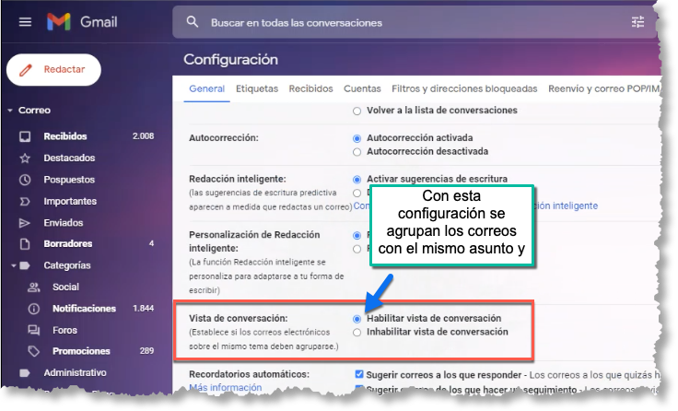Open the Promociones category
Screen dimensions: 678x411
tap(81, 351)
